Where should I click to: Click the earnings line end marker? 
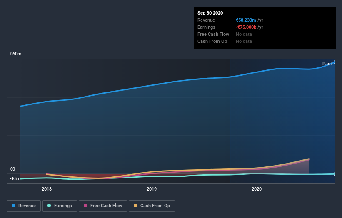[x=335, y=174]
